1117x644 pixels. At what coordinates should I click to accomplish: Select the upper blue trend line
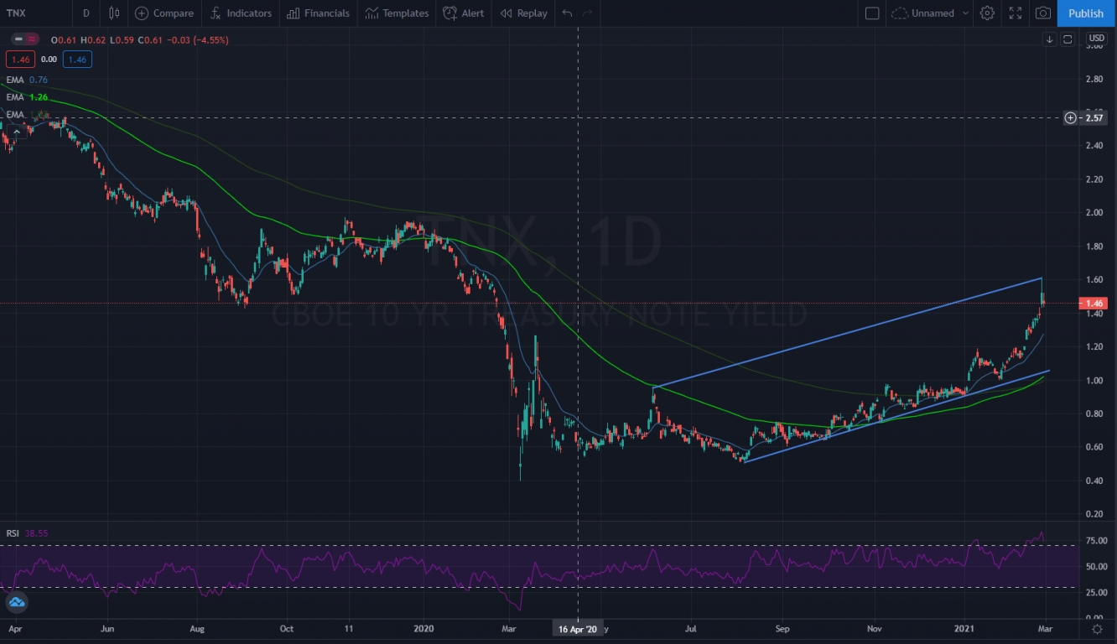pos(847,332)
